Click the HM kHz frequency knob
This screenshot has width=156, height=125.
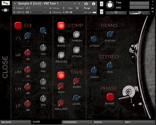point(43,65)
